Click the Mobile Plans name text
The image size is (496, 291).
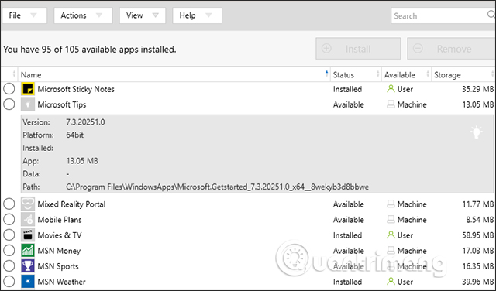coord(60,220)
